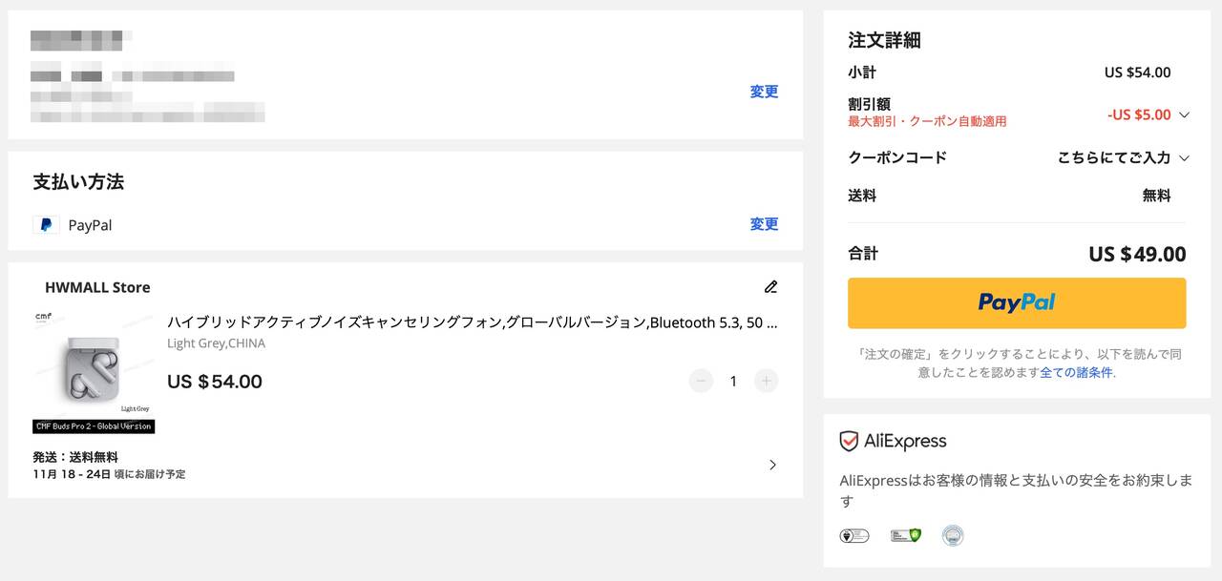The width and height of the screenshot is (1222, 581).
Task: Click the pencil edit icon for HWMALL Store
Action: click(770, 287)
